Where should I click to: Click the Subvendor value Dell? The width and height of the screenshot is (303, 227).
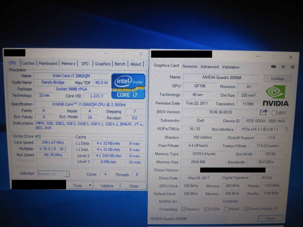(x=200, y=121)
